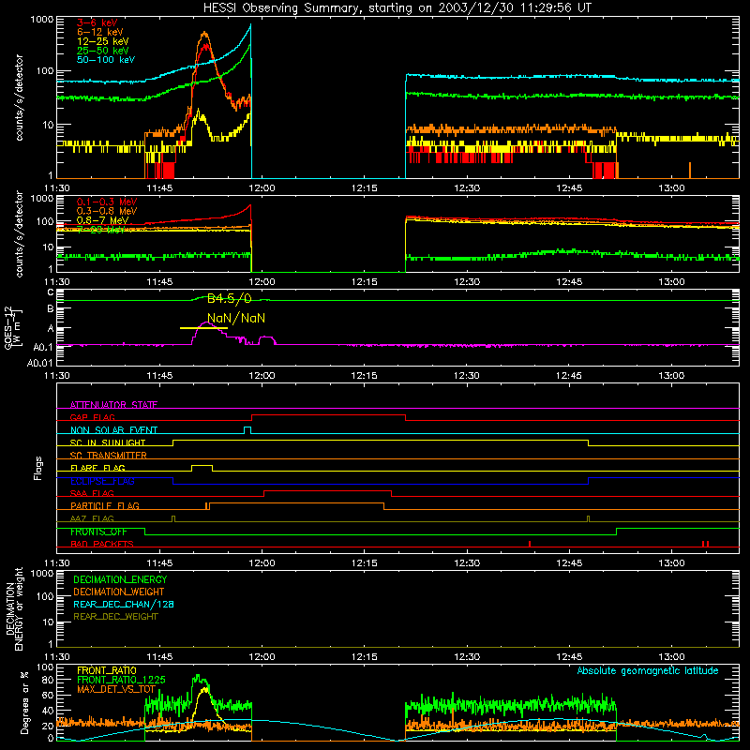The image size is (750, 750).
Task: Click the 'Degrees or %' axis title
Action: point(23,703)
